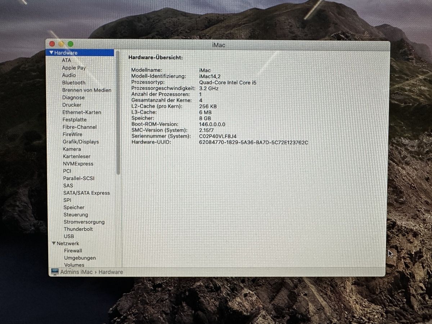Show Bluetooth information
432x324 pixels.
tap(74, 82)
